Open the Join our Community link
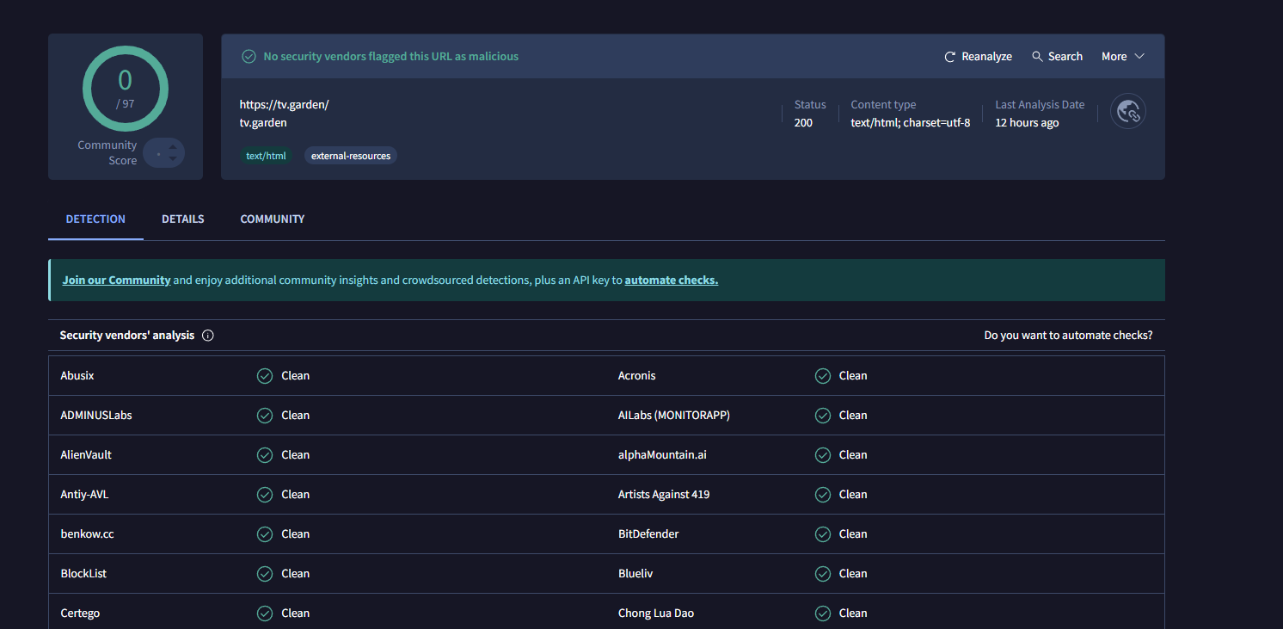The height and width of the screenshot is (629, 1283). point(117,281)
